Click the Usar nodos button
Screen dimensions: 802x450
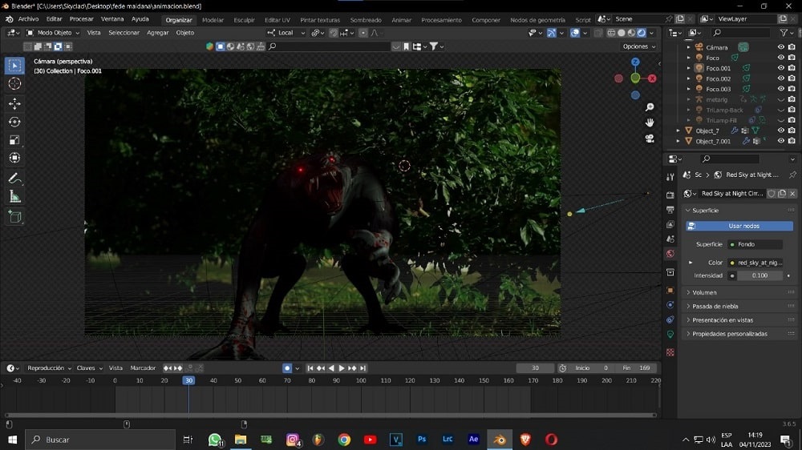pos(743,226)
